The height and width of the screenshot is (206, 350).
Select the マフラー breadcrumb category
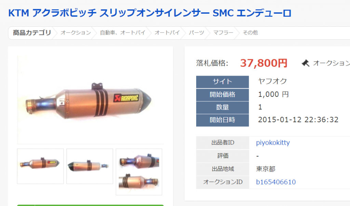(x=223, y=33)
